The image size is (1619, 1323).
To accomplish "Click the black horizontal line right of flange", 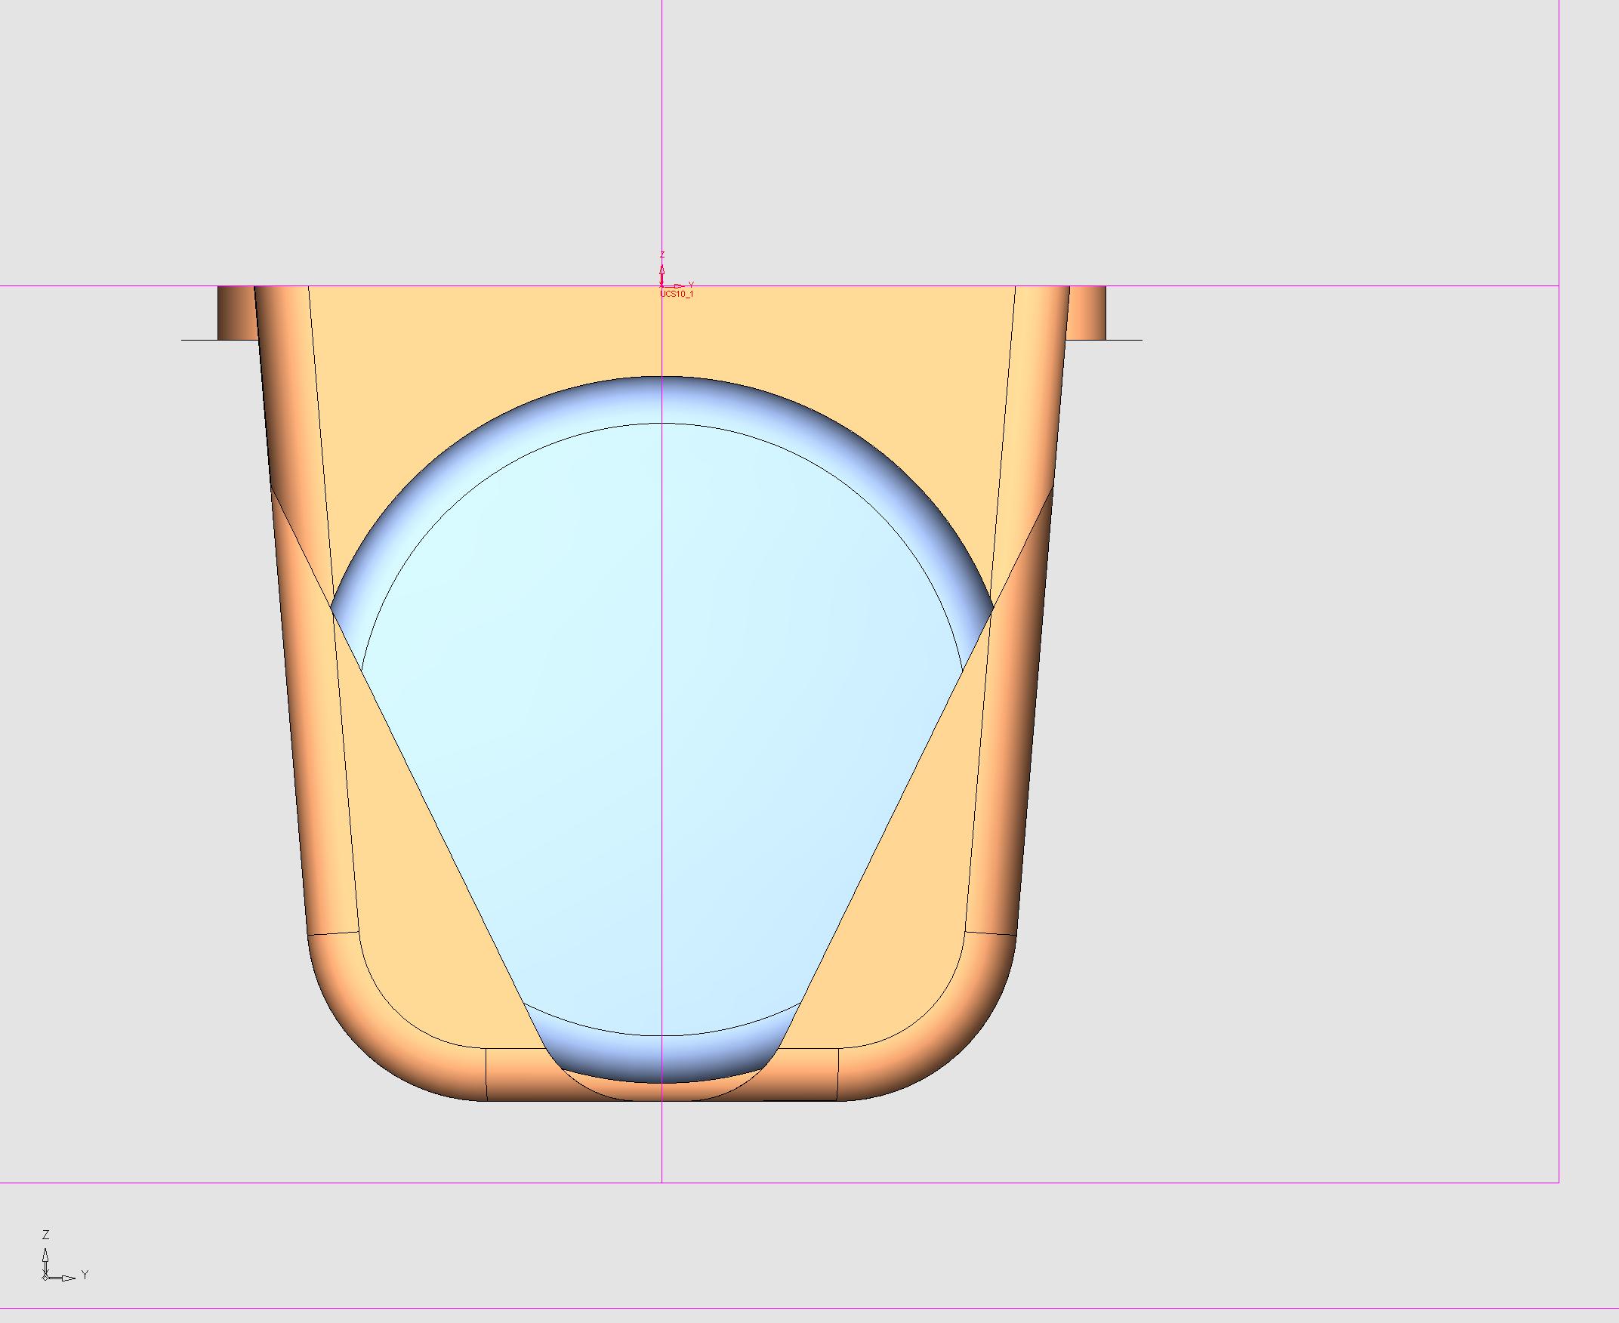I will [x=1124, y=340].
